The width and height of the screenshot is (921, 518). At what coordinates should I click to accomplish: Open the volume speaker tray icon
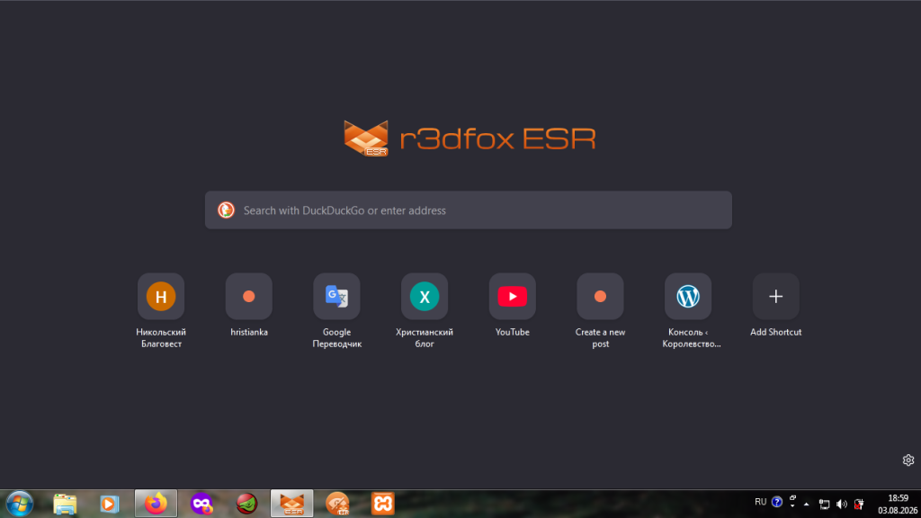coord(842,504)
